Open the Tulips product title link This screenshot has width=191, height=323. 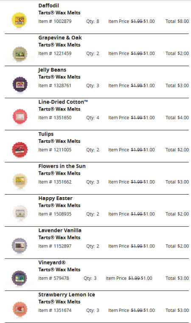[46, 134]
